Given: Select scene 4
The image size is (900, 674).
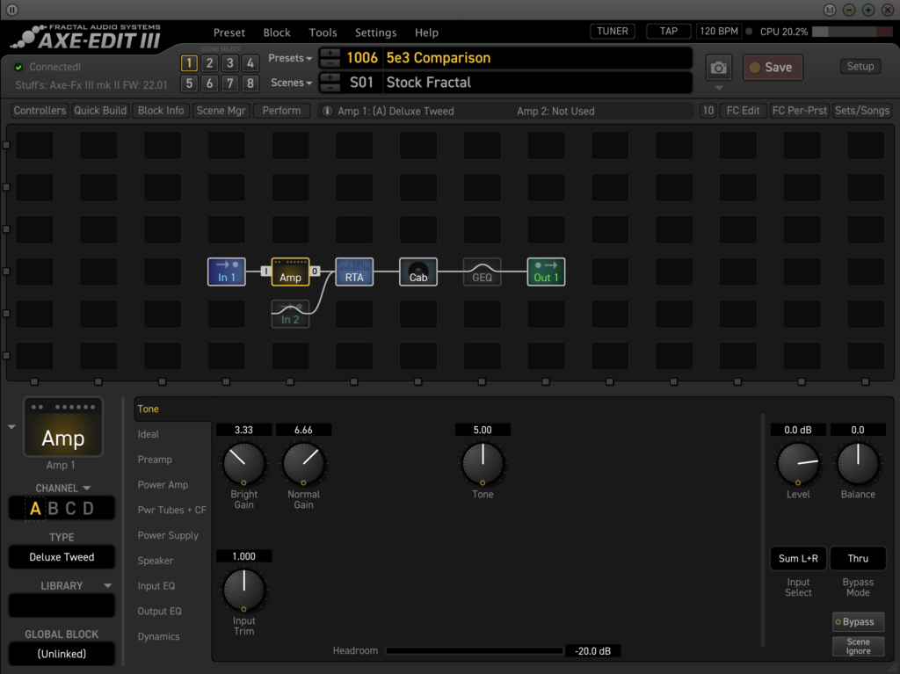Looking at the screenshot, I should (x=250, y=63).
